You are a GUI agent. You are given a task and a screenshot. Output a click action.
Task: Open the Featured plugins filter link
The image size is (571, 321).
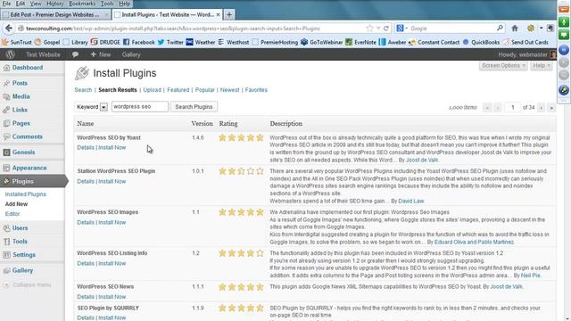tap(178, 90)
